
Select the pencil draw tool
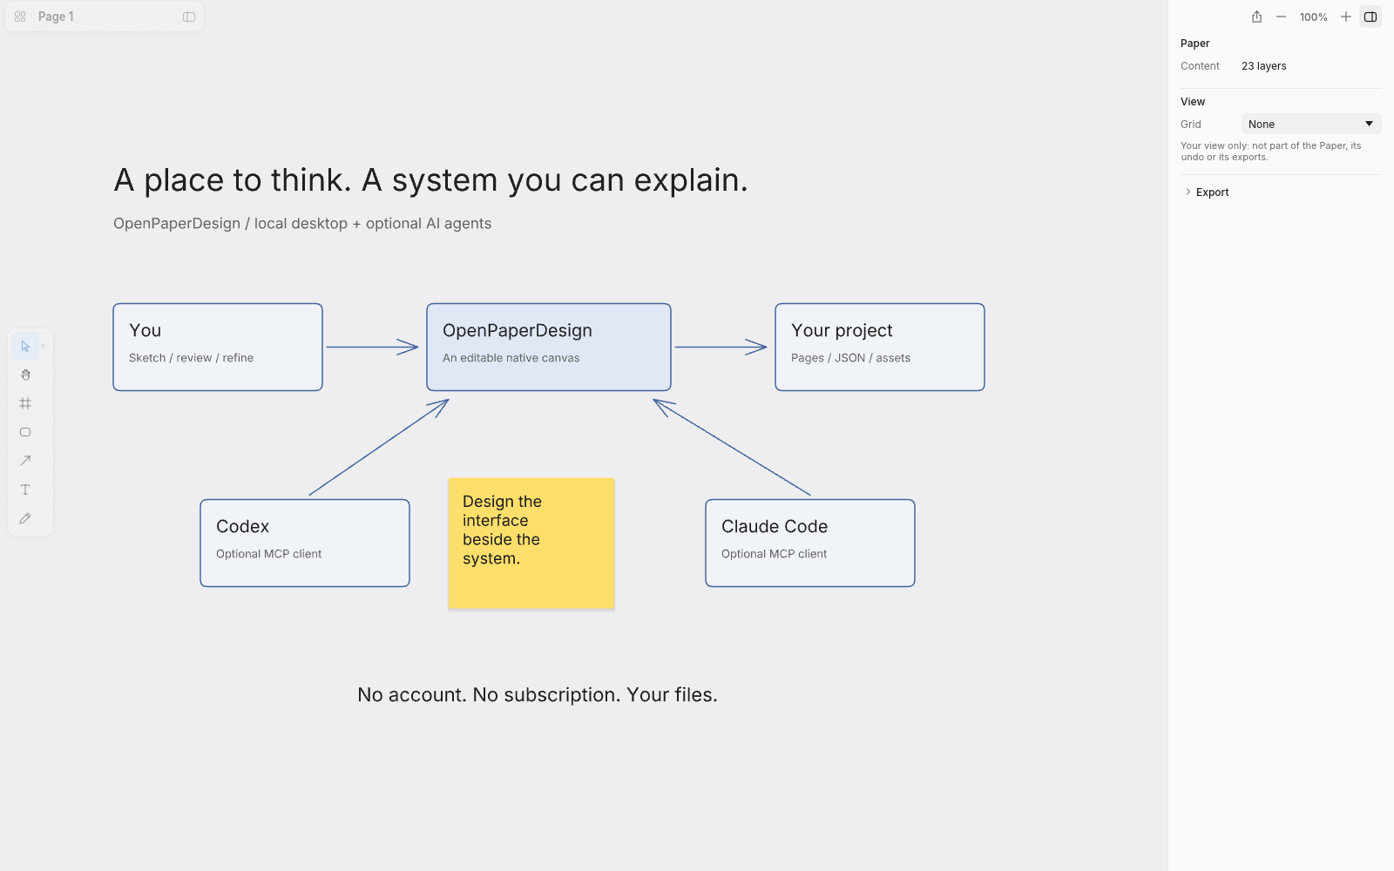click(25, 518)
